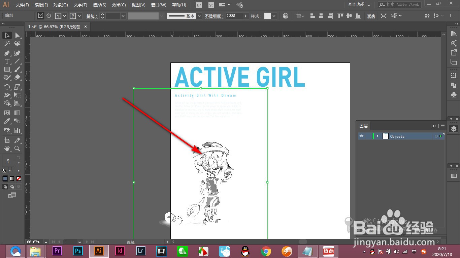Set paint mode to None
The width and height of the screenshot is (460, 258).
tap(19, 179)
